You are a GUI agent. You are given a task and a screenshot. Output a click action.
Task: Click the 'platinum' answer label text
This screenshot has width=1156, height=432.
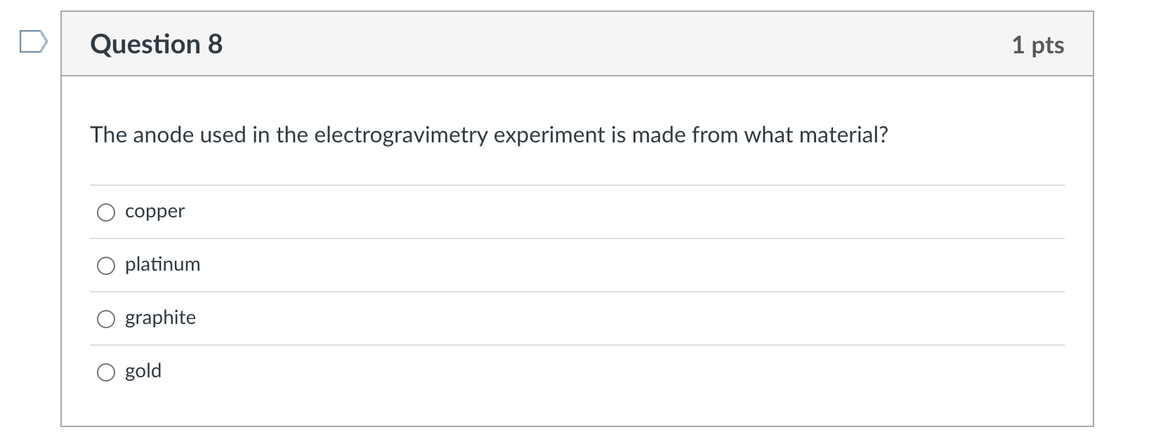point(162,264)
